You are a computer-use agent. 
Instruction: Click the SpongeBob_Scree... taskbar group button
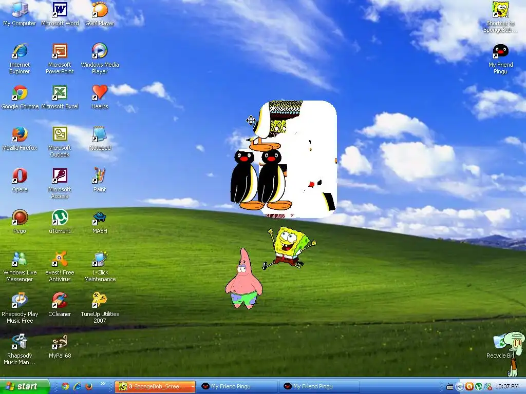pyautogui.click(x=155, y=386)
